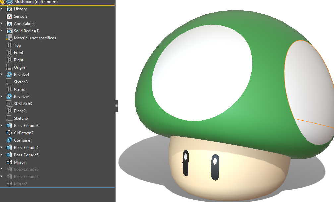Click the Revolve1 feature icon

(9, 74)
